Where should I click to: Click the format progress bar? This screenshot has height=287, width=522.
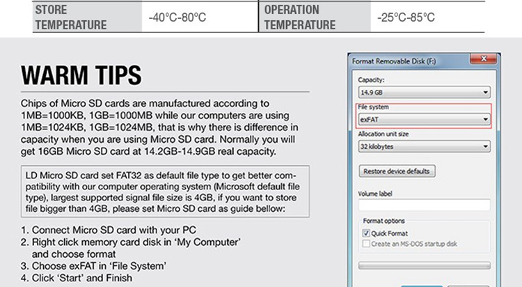(x=423, y=265)
